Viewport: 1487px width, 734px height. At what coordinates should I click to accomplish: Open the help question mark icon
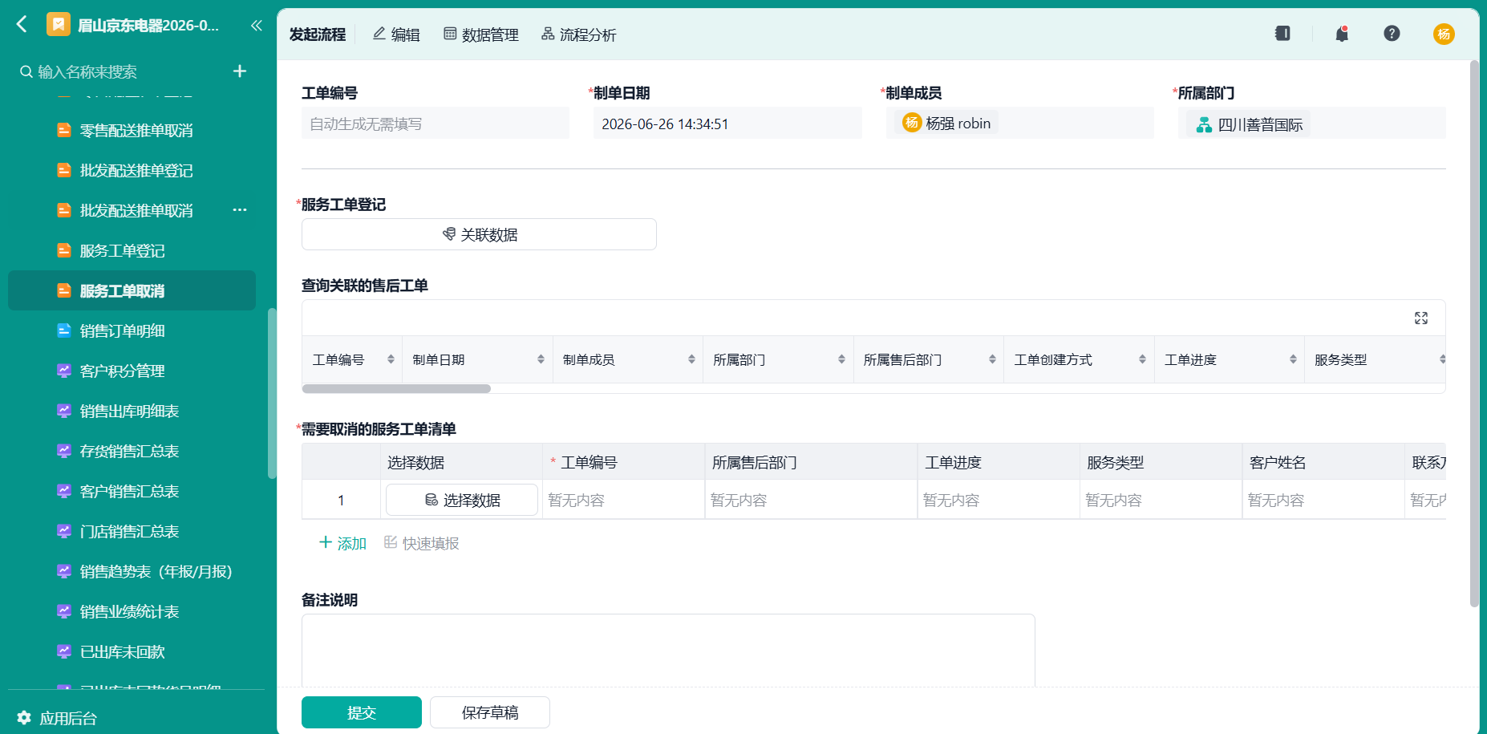(1392, 34)
